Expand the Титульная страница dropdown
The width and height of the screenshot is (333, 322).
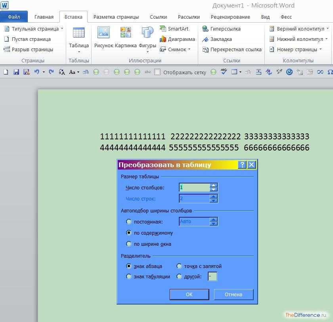point(62,29)
